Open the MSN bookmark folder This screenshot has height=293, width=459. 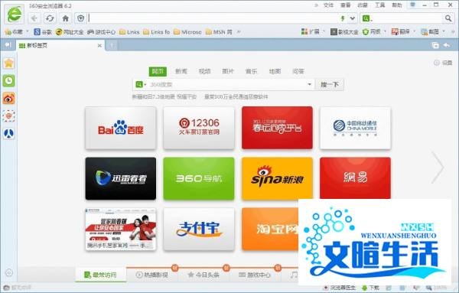(x=219, y=32)
